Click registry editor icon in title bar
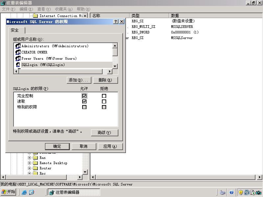The width and height of the screenshot is (263, 197). pos(3,3)
